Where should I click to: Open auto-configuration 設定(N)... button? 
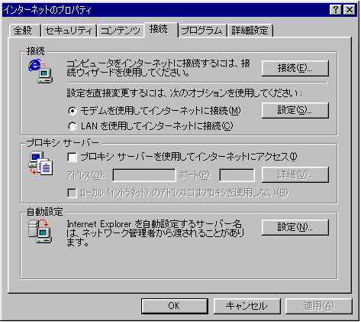[x=295, y=227]
